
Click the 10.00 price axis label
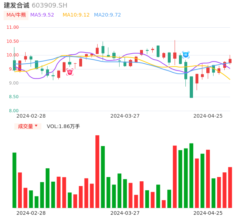(x=13, y=55)
